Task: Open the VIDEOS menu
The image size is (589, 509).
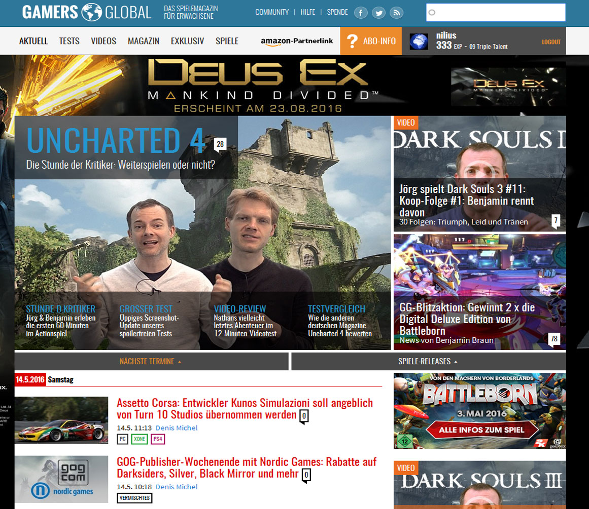Action: 103,41
